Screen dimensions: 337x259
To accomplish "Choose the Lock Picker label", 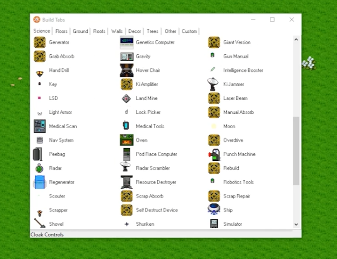I will coord(148,112).
